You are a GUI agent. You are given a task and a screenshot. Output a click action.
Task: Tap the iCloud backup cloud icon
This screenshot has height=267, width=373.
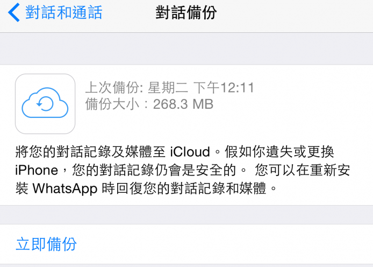[x=45, y=103]
